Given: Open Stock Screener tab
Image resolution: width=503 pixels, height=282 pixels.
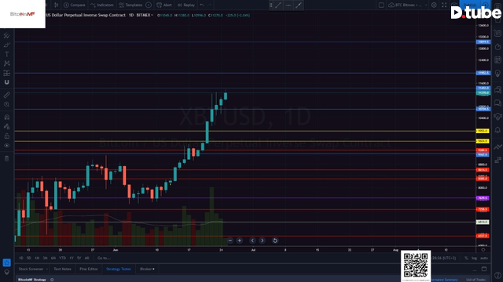Looking at the screenshot, I should (31, 269).
